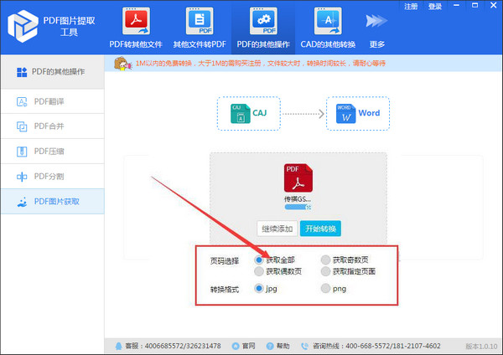This screenshot has width=503, height=355.
Task: Click the PDF压缩 sidebar icon
Action: (x=22, y=152)
